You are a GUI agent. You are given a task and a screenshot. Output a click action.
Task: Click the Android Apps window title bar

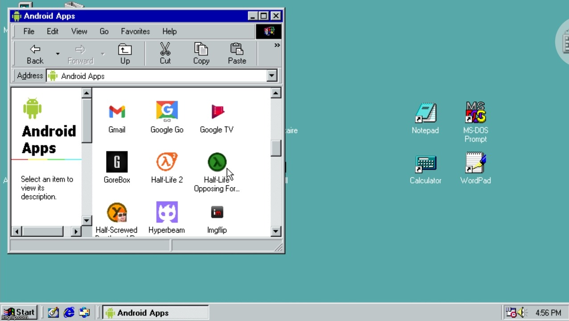[x=146, y=16]
